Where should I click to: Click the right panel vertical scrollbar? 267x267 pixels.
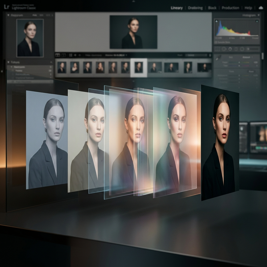coord(262,56)
